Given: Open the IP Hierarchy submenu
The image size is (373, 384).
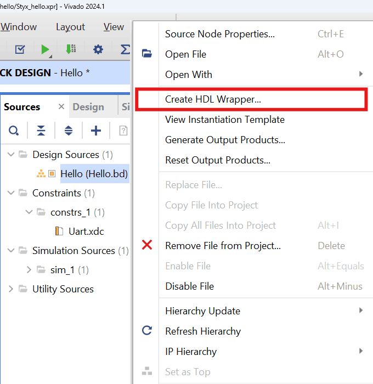Looking at the screenshot, I should pos(191,352).
